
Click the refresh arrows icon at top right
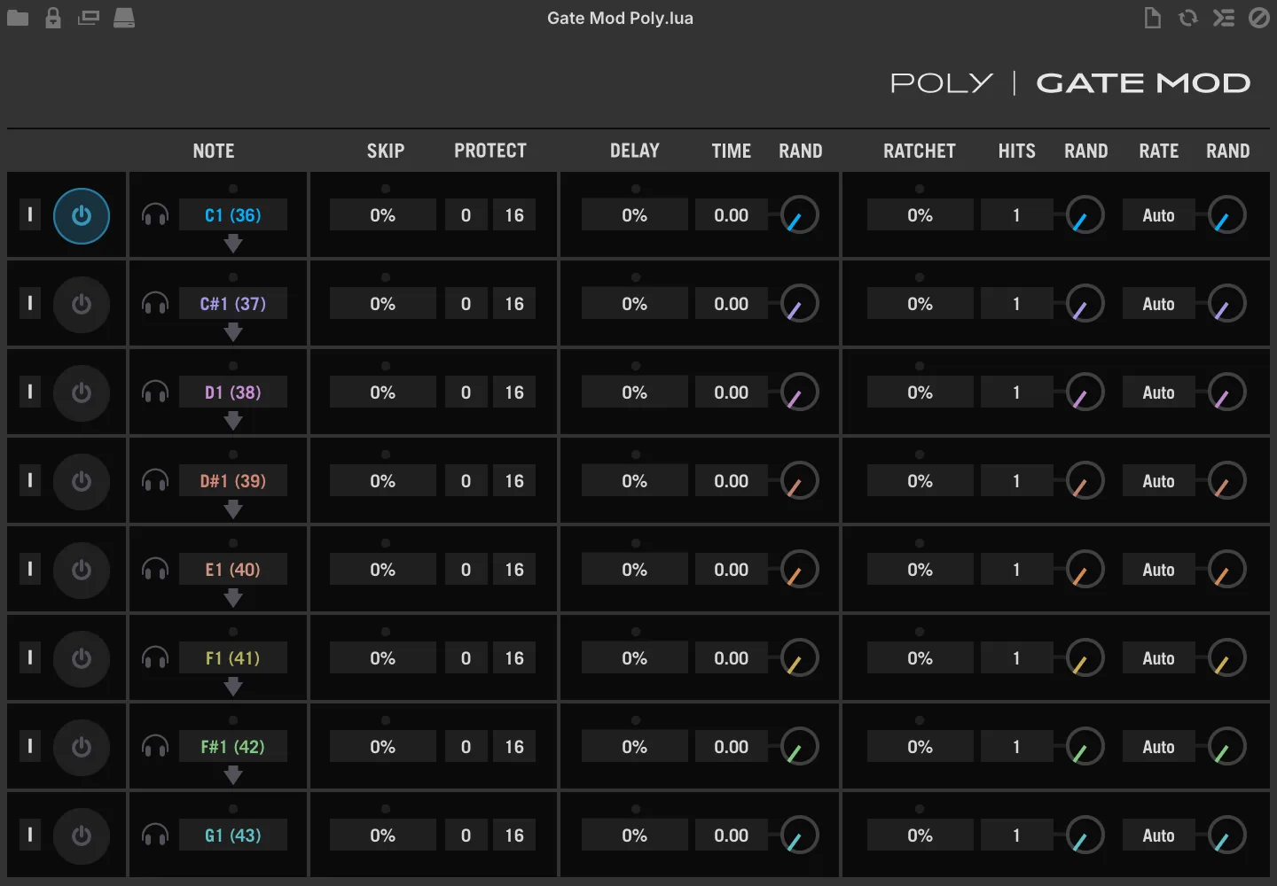[x=1188, y=18]
